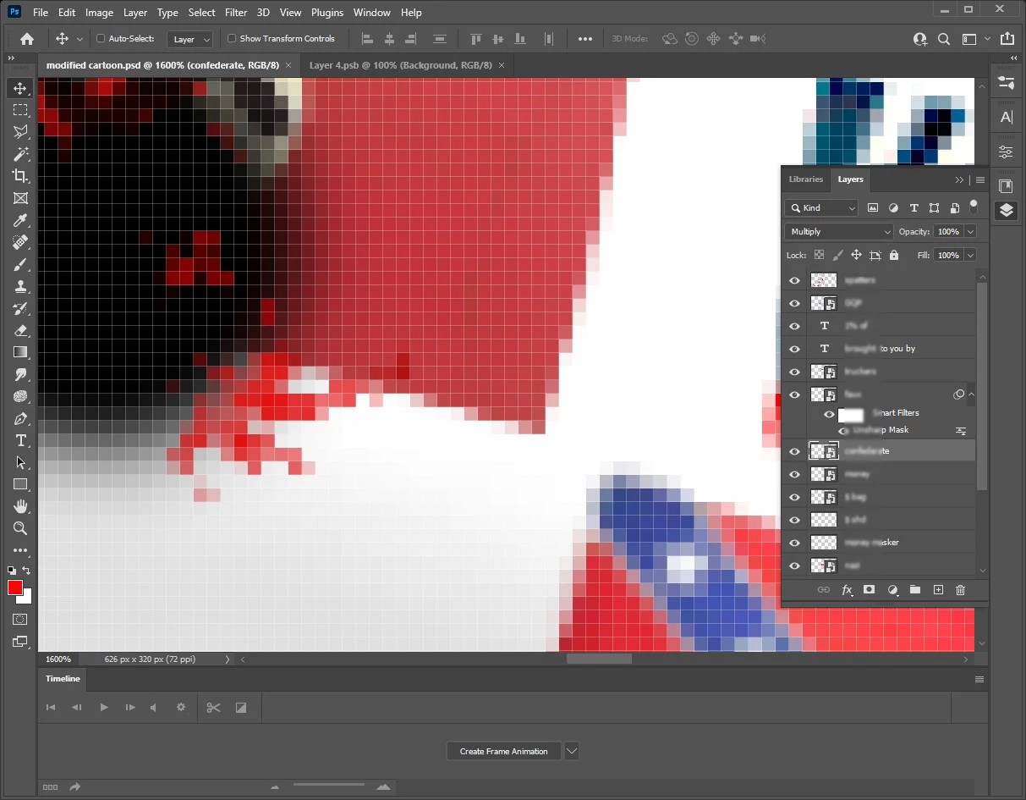The image size is (1026, 800).
Task: Toggle Smart Filters visibility eye
Action: pyautogui.click(x=829, y=414)
